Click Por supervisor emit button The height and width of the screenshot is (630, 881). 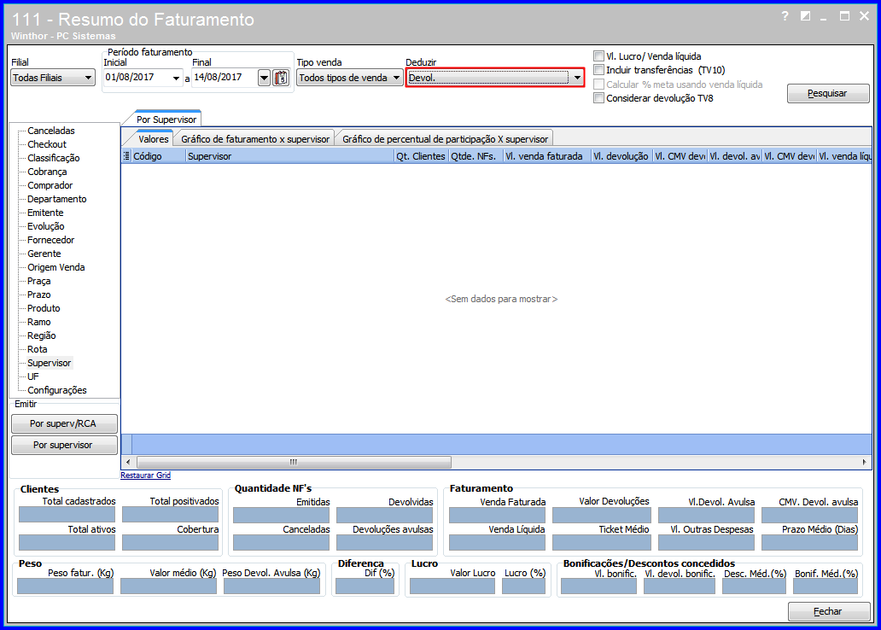point(63,445)
